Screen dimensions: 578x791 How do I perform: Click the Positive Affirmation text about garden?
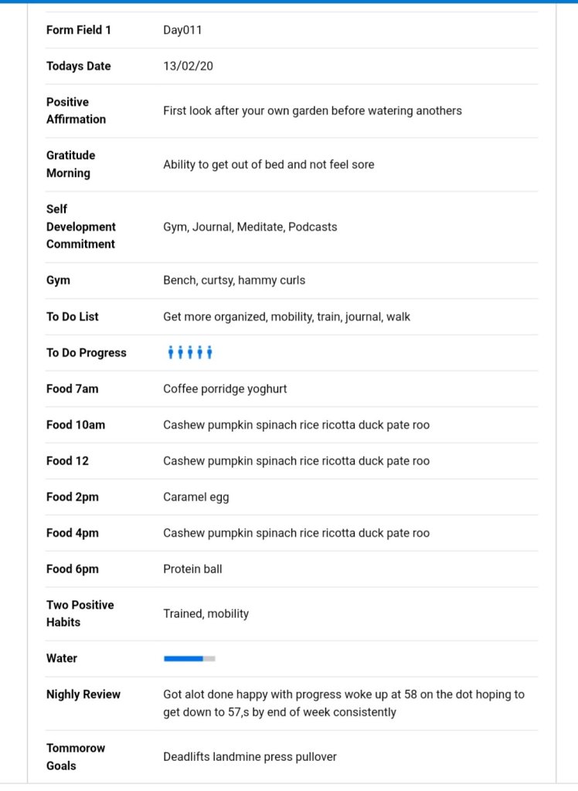tap(312, 110)
